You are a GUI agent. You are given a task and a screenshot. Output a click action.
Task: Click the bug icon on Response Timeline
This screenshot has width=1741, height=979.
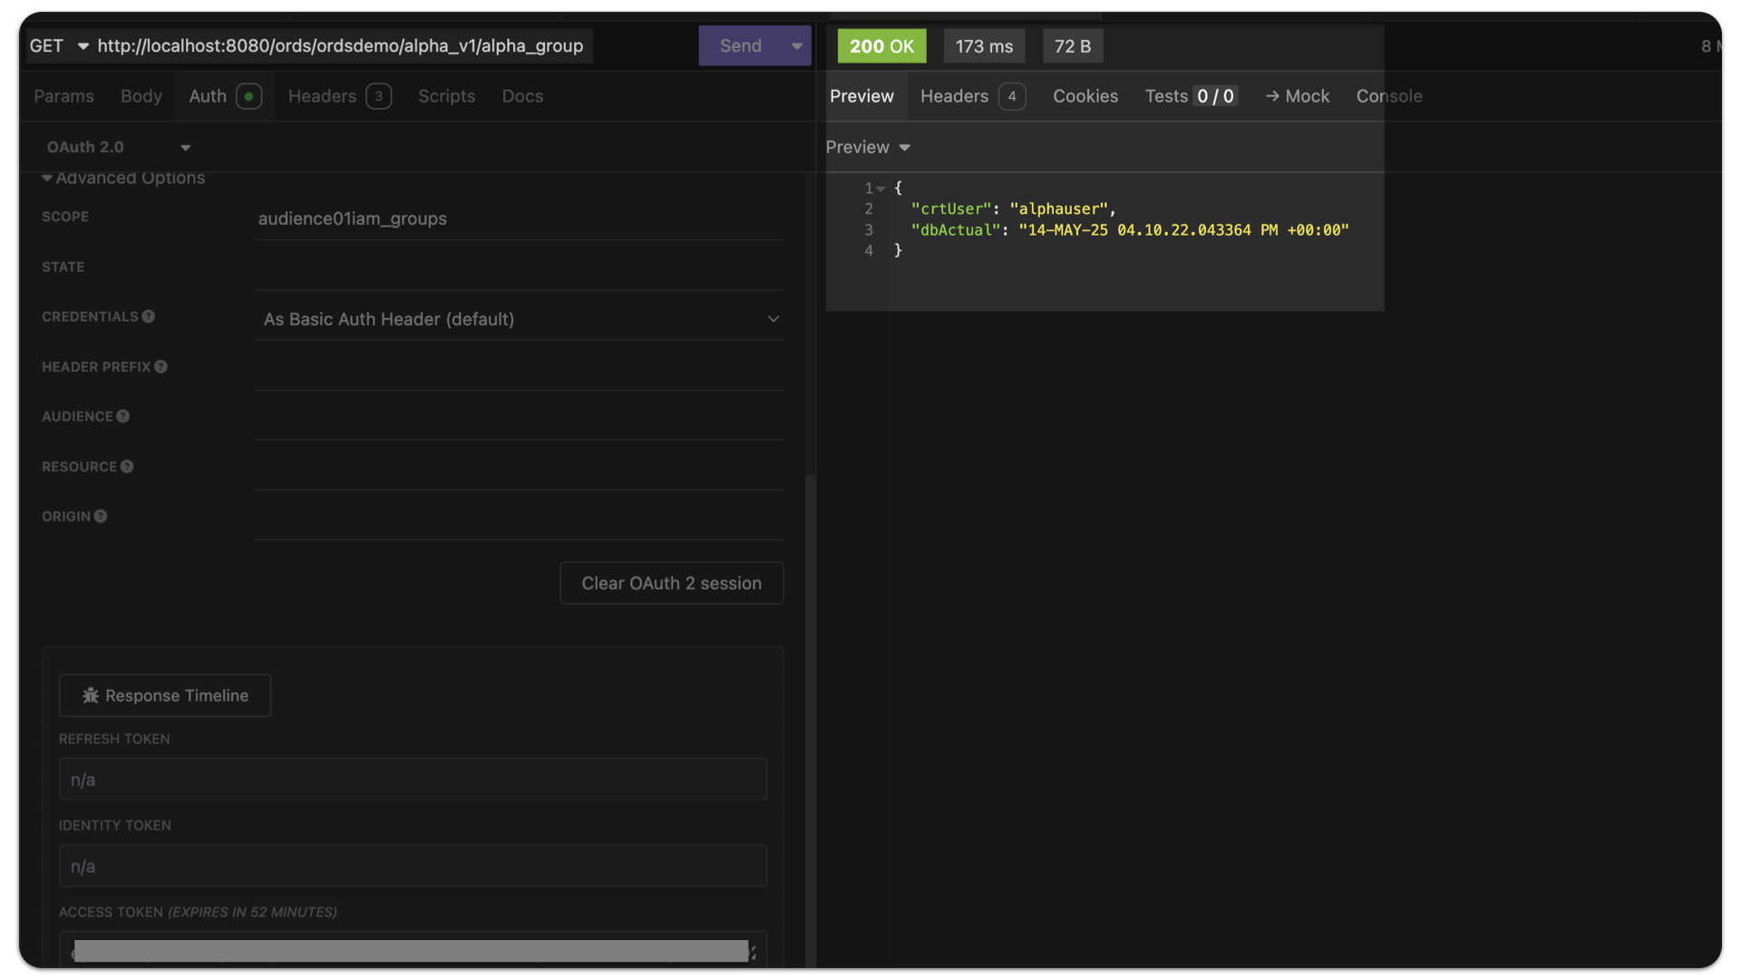[x=91, y=696]
